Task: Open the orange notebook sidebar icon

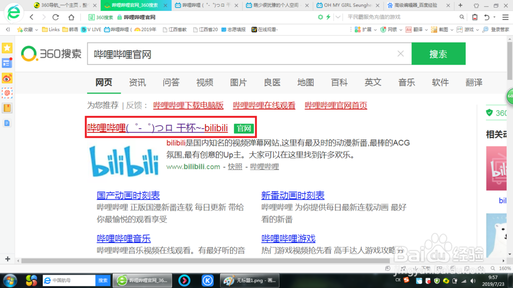Action: pos(7,108)
